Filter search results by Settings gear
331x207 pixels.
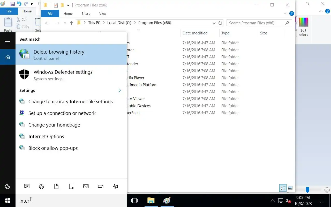(42, 186)
